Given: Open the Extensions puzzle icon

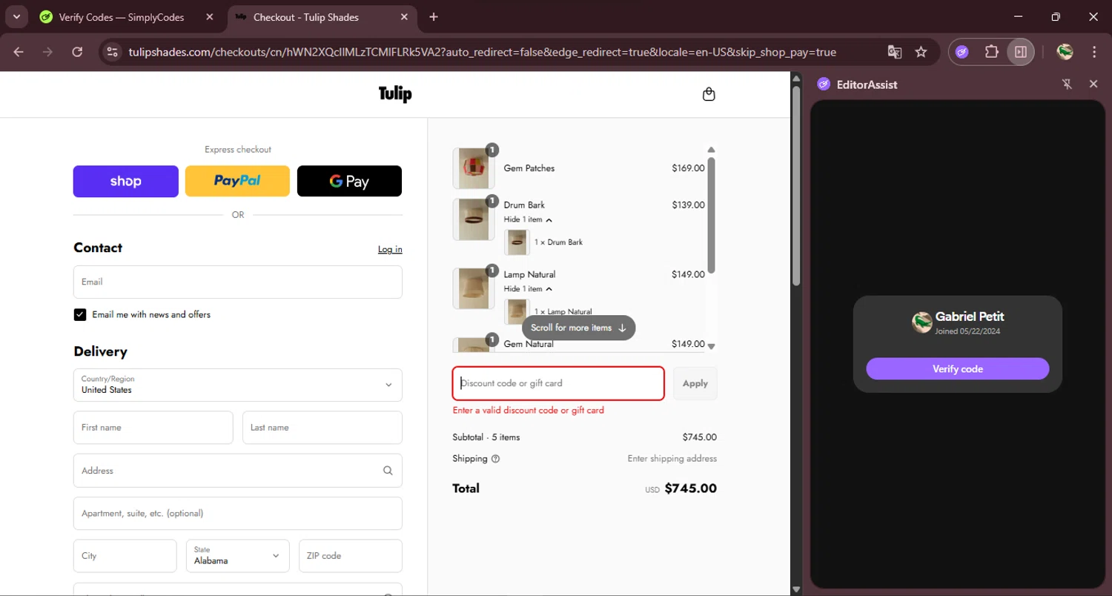Looking at the screenshot, I should [x=991, y=52].
